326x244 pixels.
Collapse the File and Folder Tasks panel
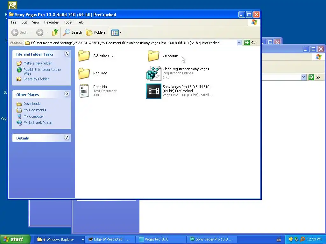point(67,54)
